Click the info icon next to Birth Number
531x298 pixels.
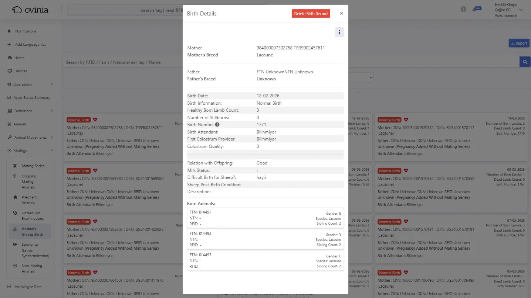217,125
